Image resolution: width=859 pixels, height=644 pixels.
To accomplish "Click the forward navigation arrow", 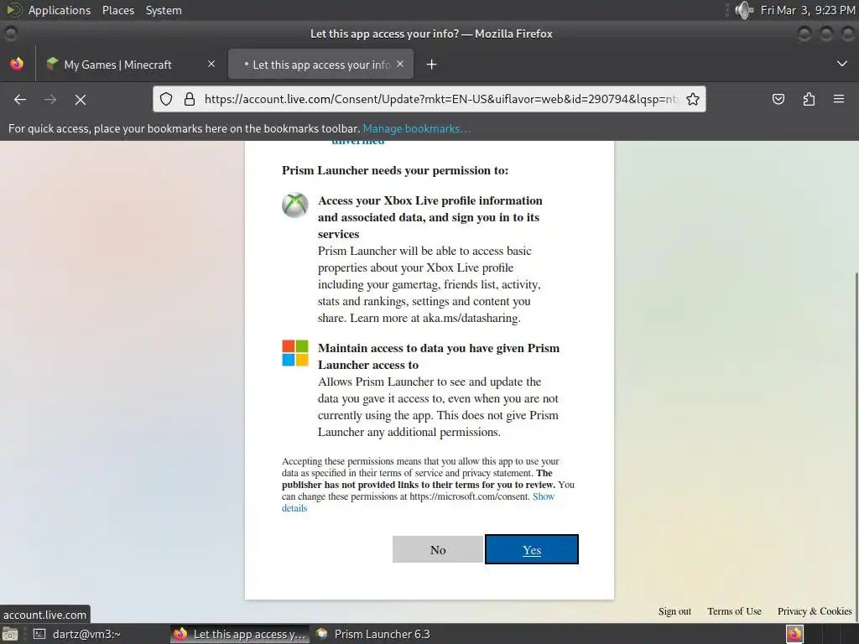I will pos(50,100).
